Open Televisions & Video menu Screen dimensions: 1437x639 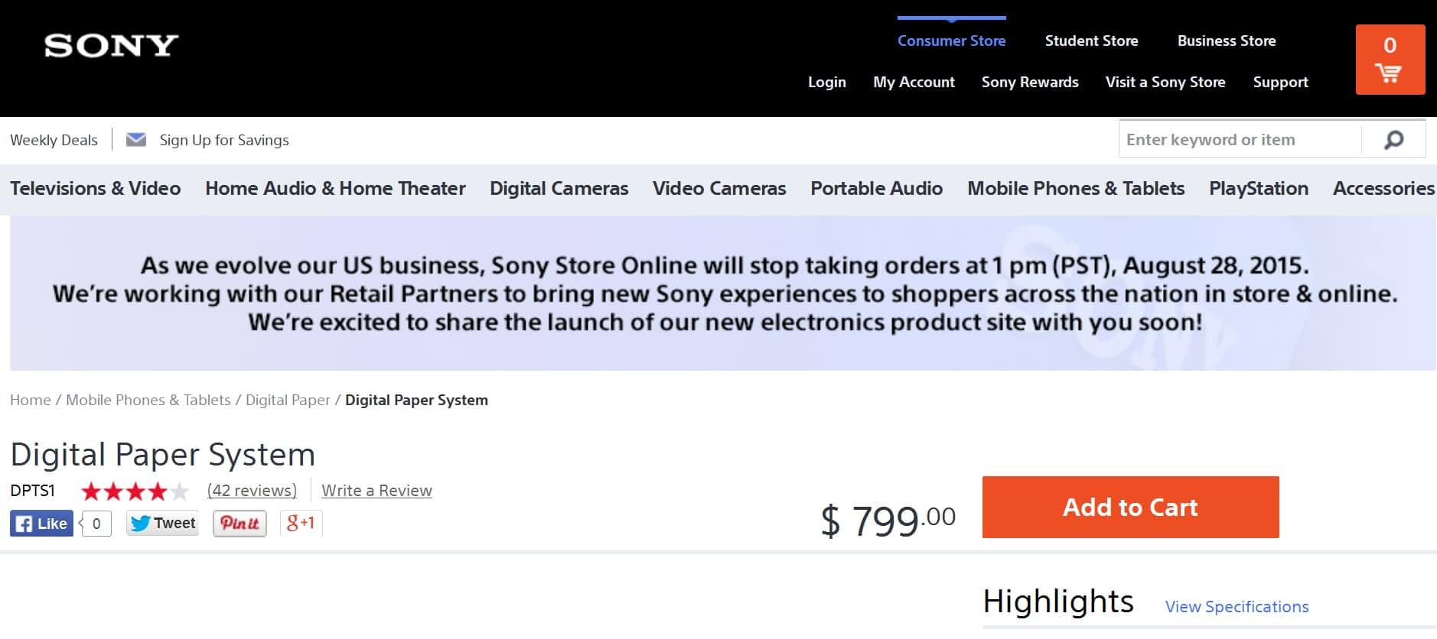coord(96,188)
